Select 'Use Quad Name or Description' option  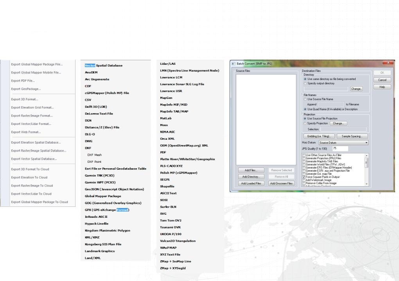coord(305,109)
